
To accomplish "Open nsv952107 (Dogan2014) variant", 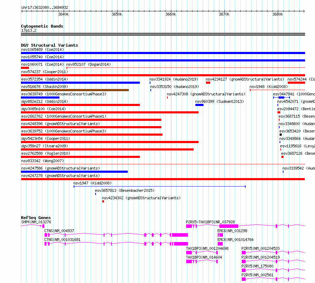I will (x=88, y=64).
